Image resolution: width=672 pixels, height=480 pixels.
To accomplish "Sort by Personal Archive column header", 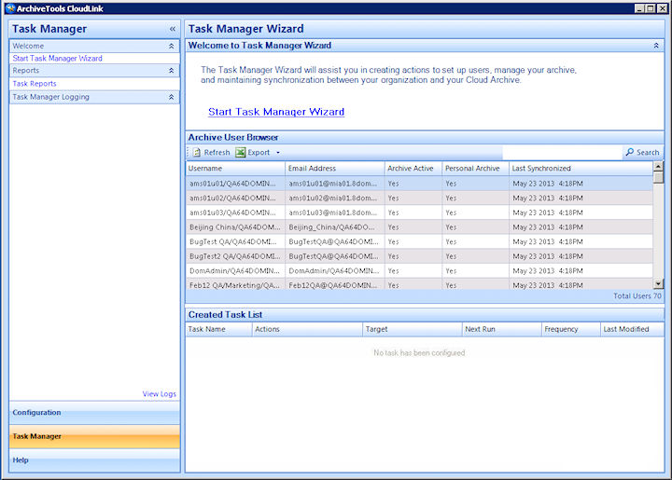I will pyautogui.click(x=475, y=169).
